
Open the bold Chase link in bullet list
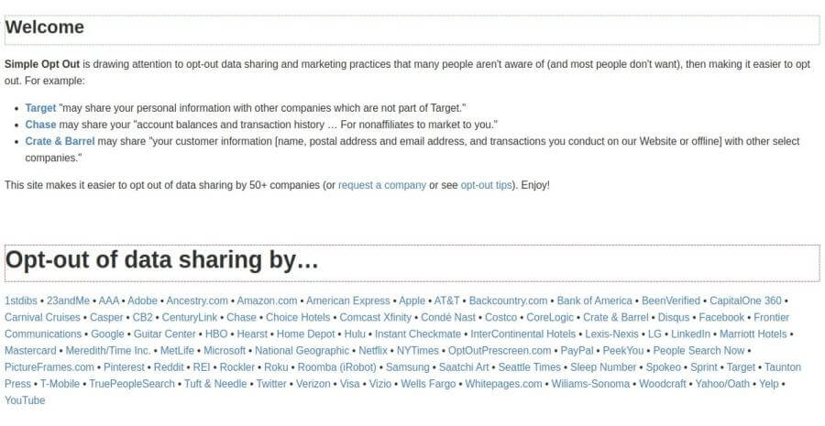40,125
